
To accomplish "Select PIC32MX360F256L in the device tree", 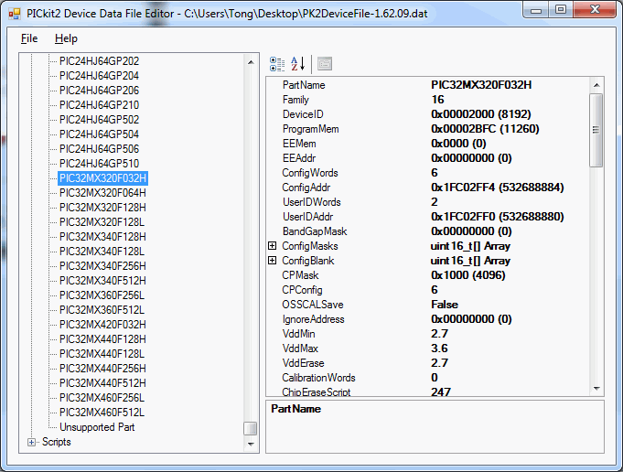I will click(102, 295).
